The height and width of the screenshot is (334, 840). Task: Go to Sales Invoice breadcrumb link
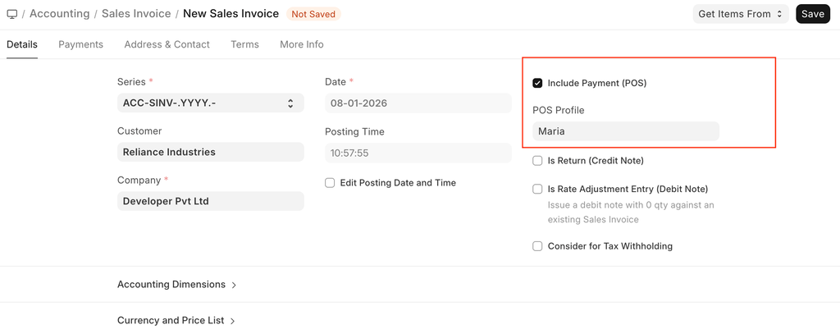pos(136,14)
